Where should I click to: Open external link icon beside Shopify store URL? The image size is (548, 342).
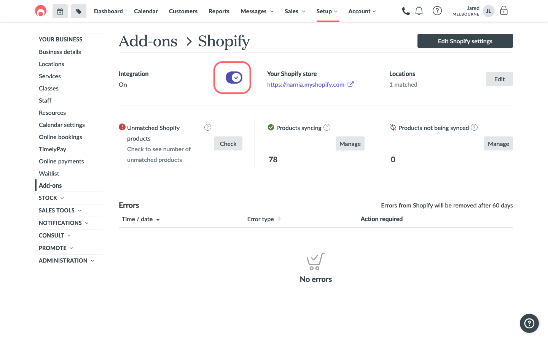[350, 84]
